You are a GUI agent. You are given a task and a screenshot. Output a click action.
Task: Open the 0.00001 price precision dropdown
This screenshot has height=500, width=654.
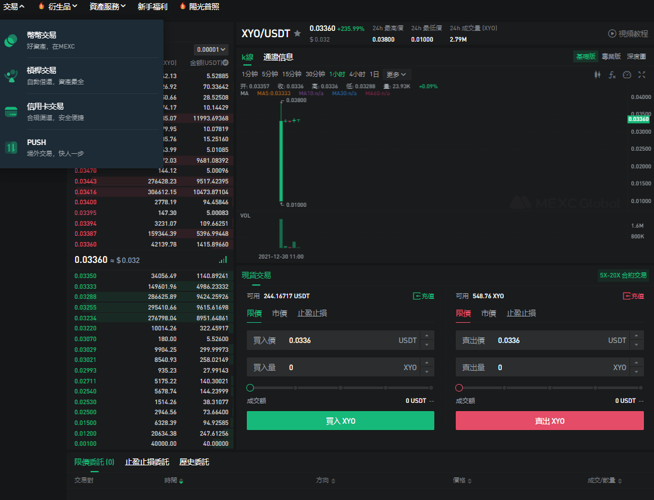pos(211,49)
